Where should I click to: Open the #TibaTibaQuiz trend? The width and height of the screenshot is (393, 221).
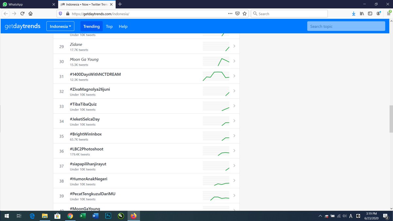click(83, 104)
